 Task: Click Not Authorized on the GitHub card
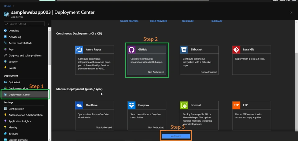[x=156, y=72]
